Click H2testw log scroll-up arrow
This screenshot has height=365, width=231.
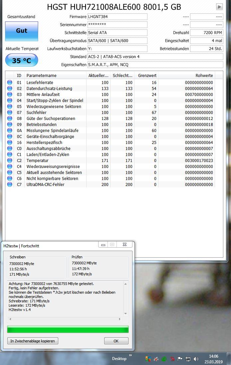(x=125, y=284)
